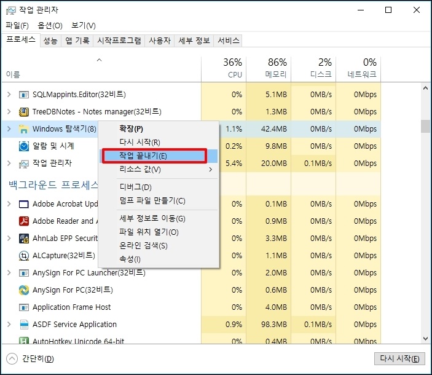Switch to the 사용자 tab
This screenshot has height=375, width=432.
[x=160, y=41]
